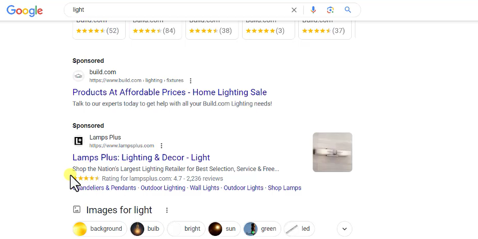Clear the search box text
The image size is (478, 239).
coord(294,10)
